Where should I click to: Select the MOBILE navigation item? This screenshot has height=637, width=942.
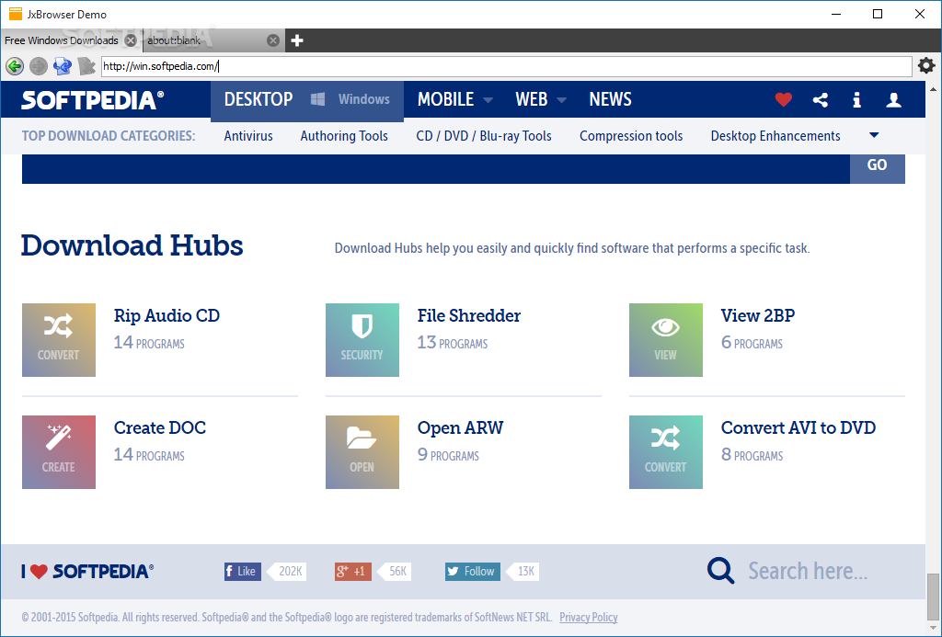coord(446,99)
